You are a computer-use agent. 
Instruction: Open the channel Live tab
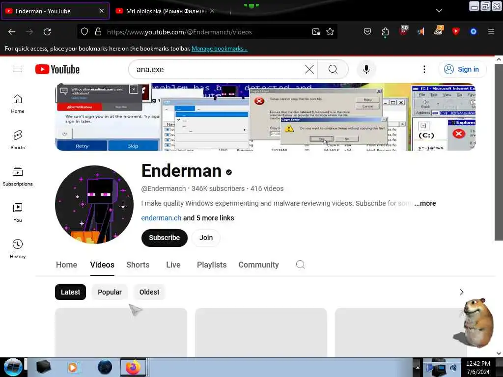tap(173, 265)
